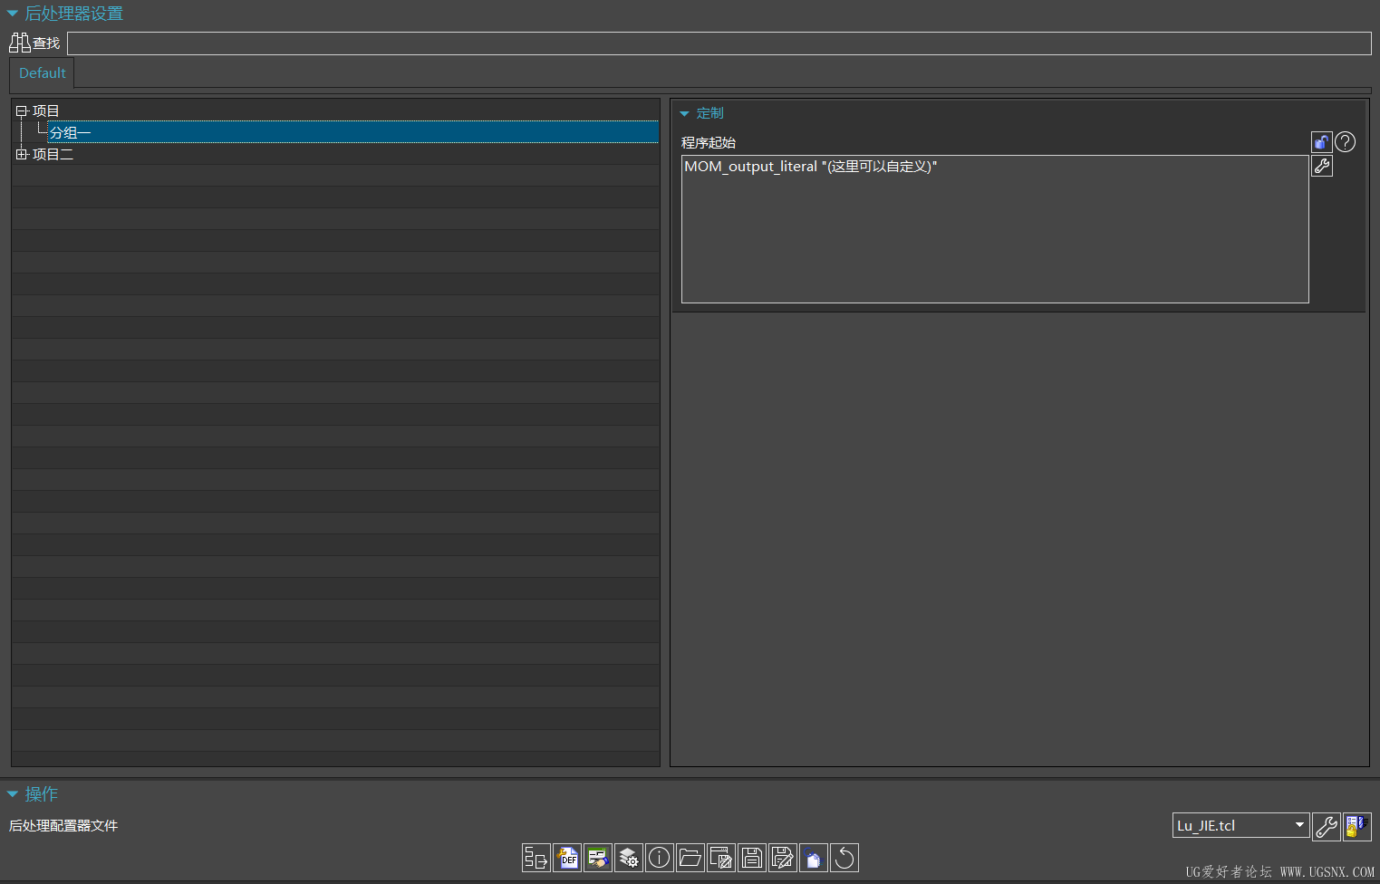Viewport: 1380px width, 884px height.
Task: Click the circular reset arrow icon
Action: pos(844,858)
